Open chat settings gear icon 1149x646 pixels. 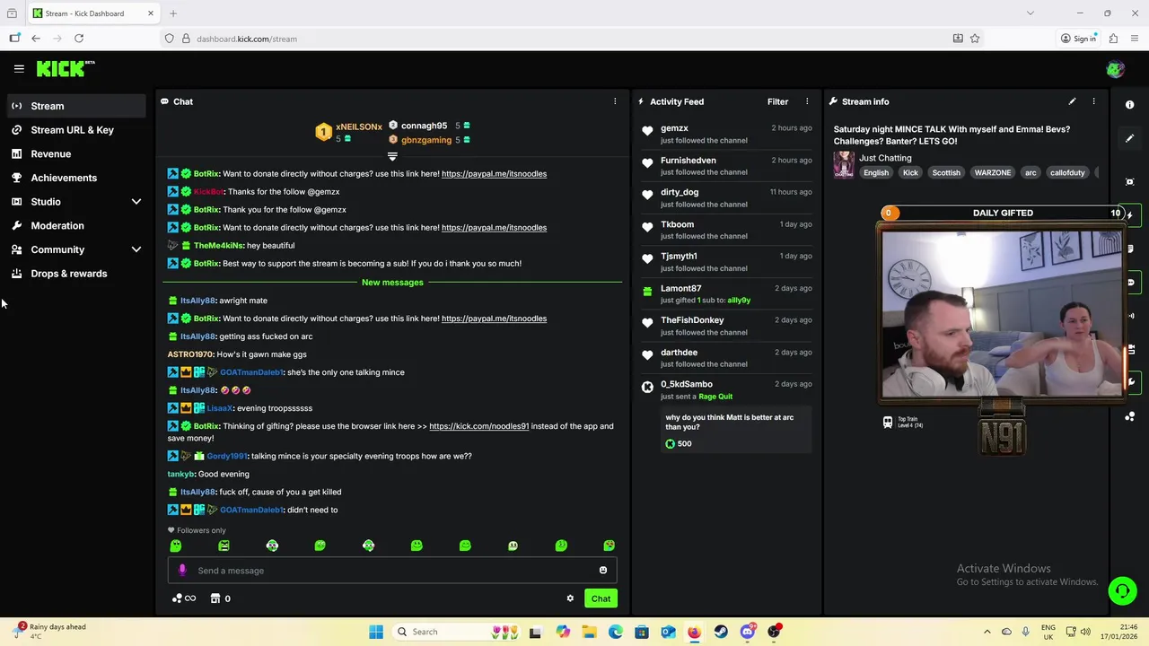click(x=570, y=598)
